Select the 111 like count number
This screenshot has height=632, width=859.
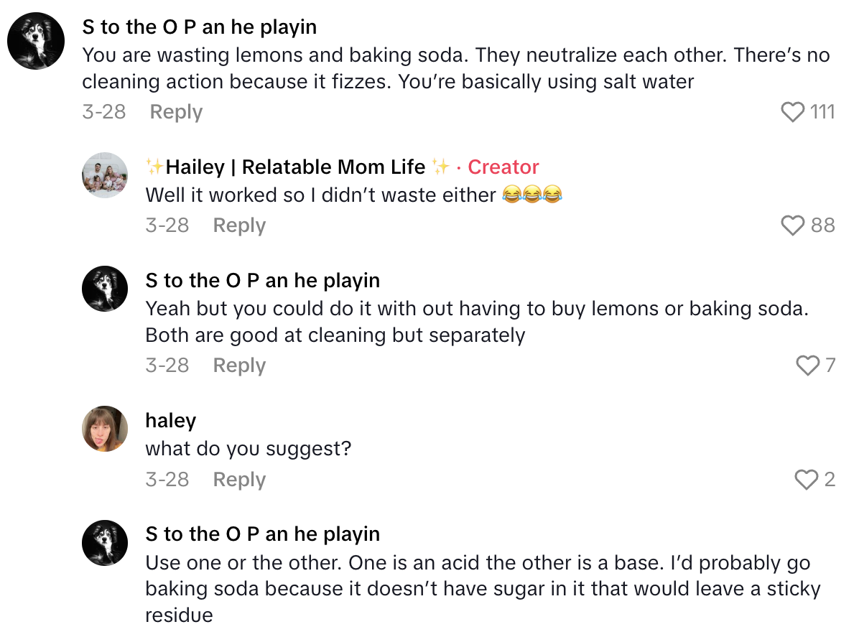point(822,112)
